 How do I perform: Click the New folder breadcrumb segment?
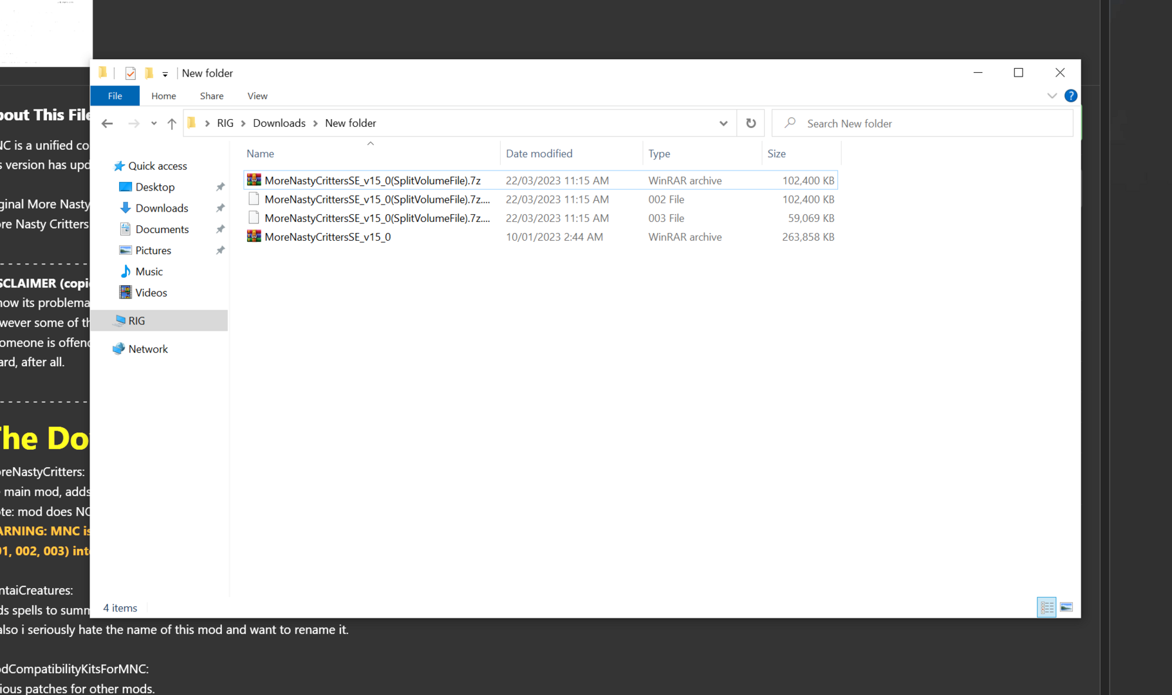click(351, 123)
